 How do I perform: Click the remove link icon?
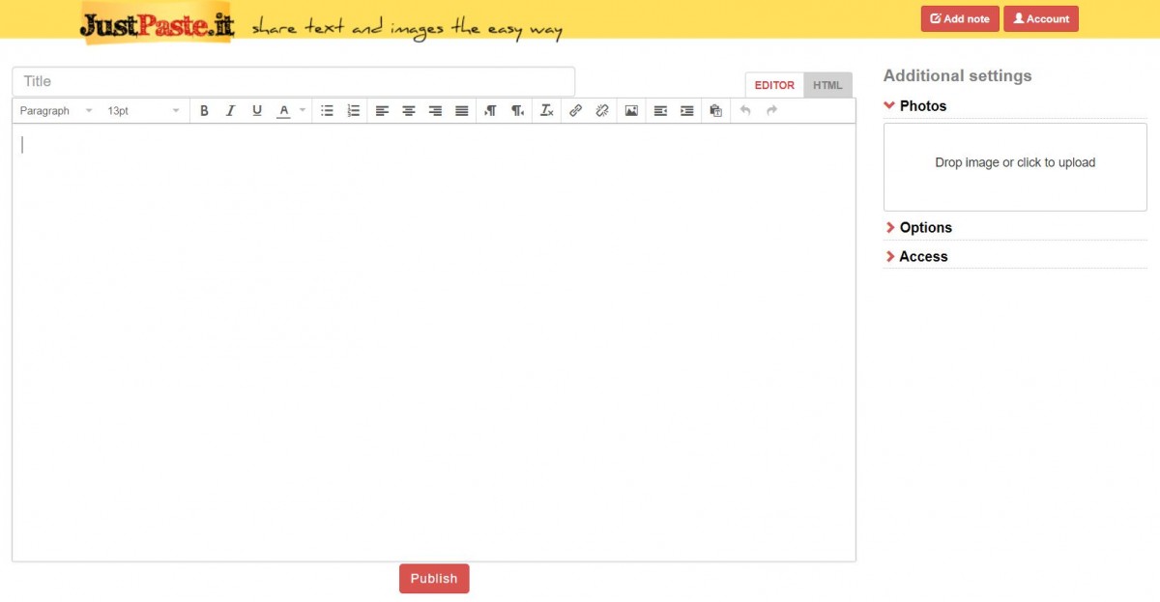click(602, 111)
